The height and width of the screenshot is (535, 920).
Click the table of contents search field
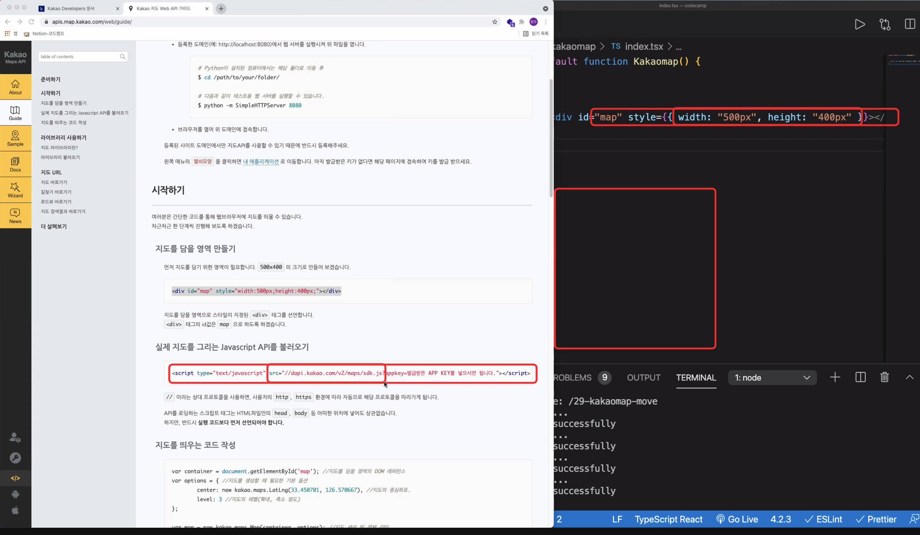(x=79, y=57)
